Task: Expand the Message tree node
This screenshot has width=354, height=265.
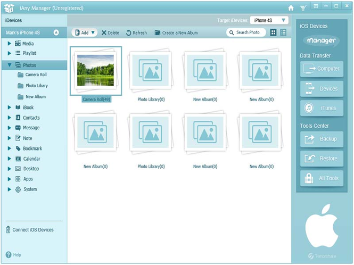Action: (9, 128)
